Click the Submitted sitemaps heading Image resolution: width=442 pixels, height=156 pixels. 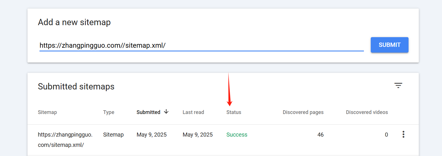[x=76, y=86]
